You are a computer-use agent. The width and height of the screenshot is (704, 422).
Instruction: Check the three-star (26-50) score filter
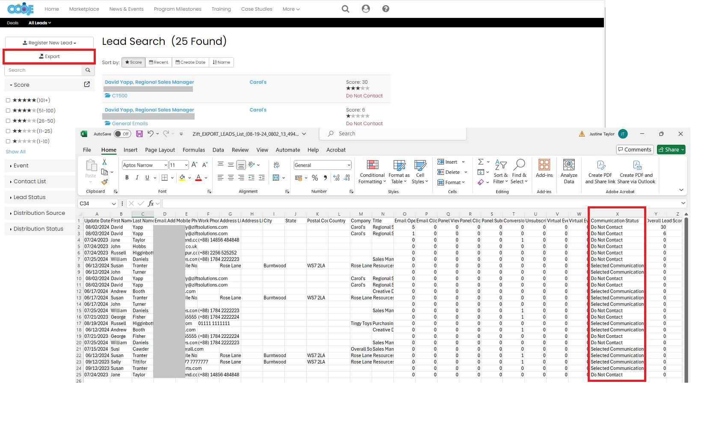click(x=8, y=121)
